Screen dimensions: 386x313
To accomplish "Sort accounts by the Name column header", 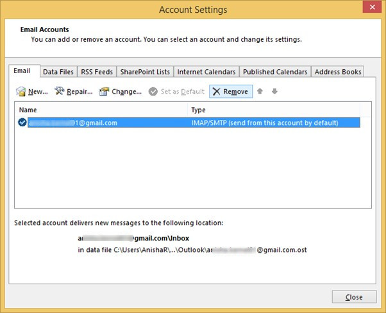I will click(x=103, y=110).
